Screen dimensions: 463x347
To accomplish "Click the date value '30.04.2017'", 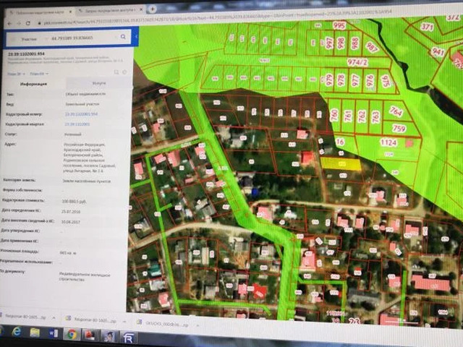I will 71,222.
